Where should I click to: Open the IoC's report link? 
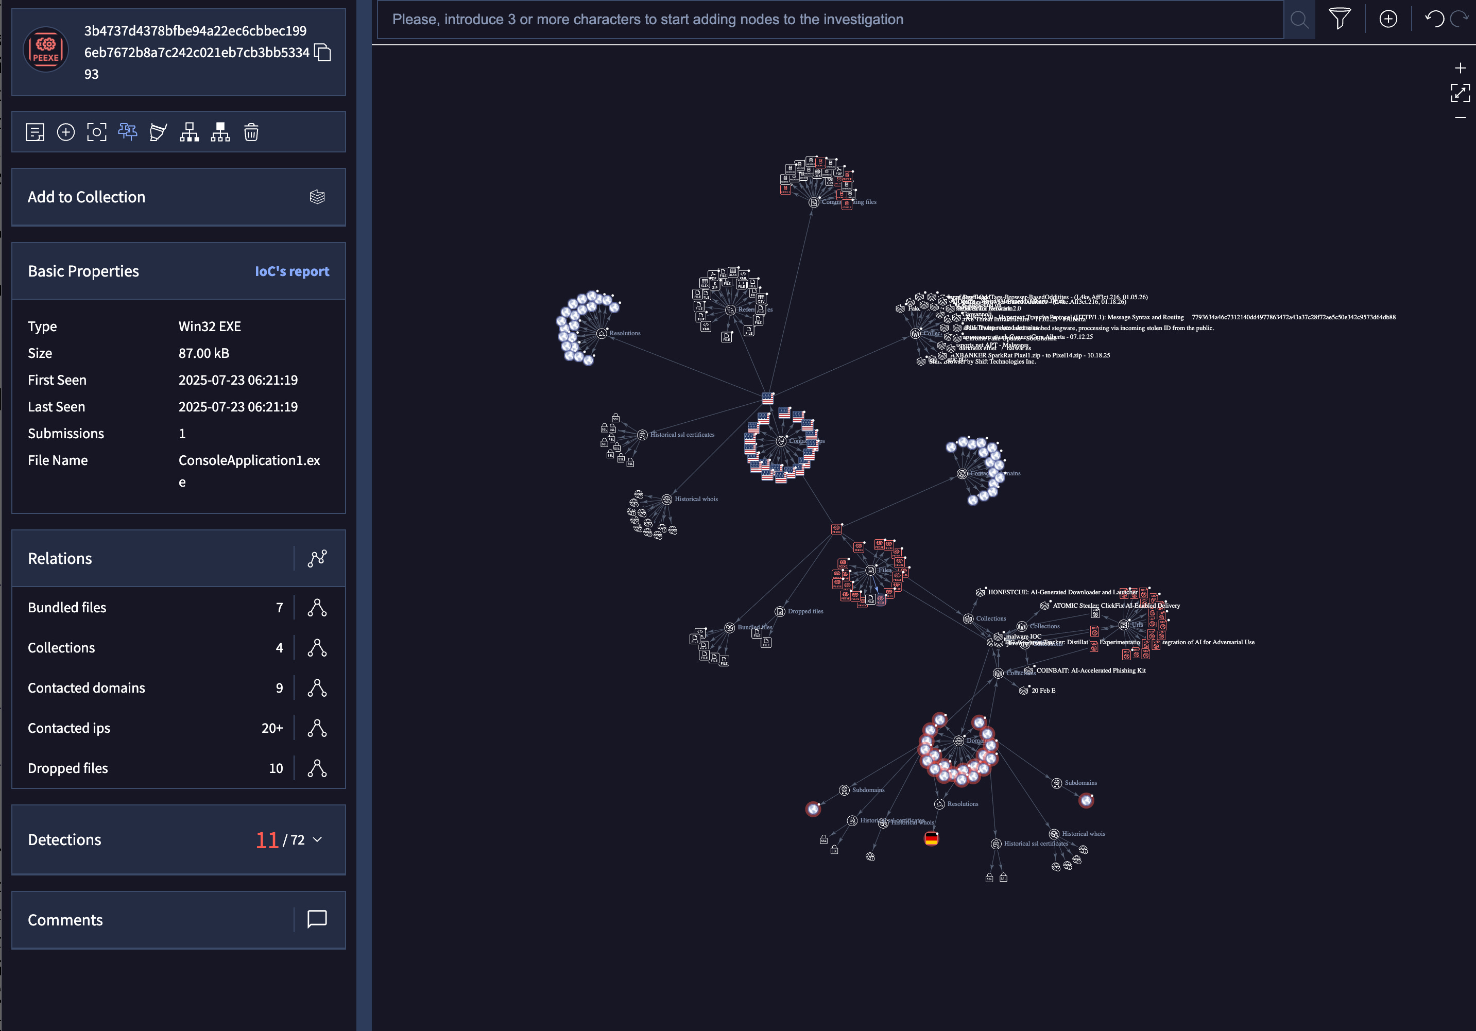[292, 271]
